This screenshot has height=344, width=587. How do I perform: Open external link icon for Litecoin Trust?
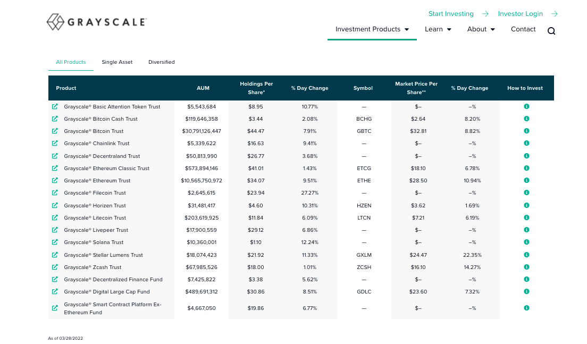coord(55,218)
